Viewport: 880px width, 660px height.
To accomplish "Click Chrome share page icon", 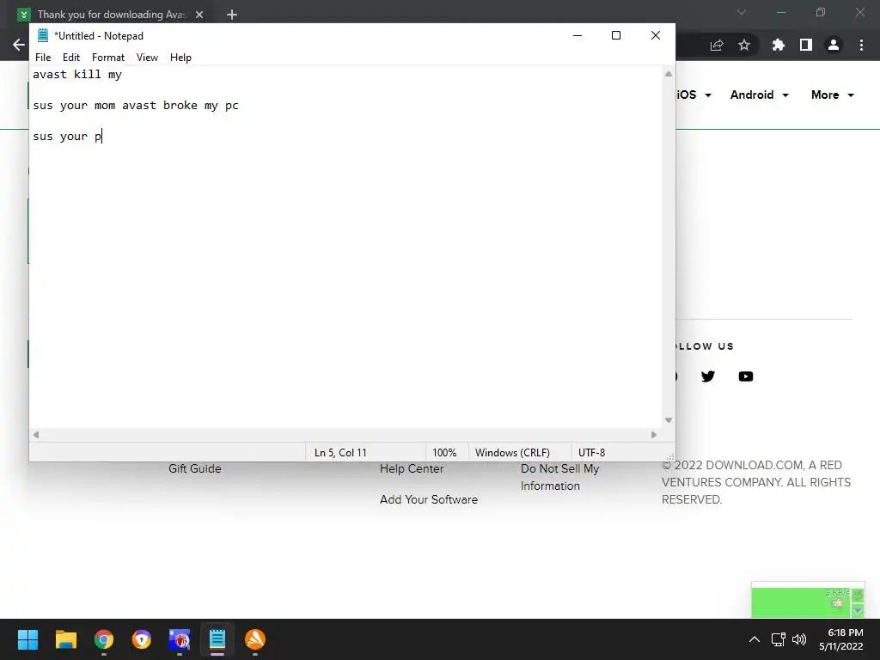I will (x=717, y=45).
